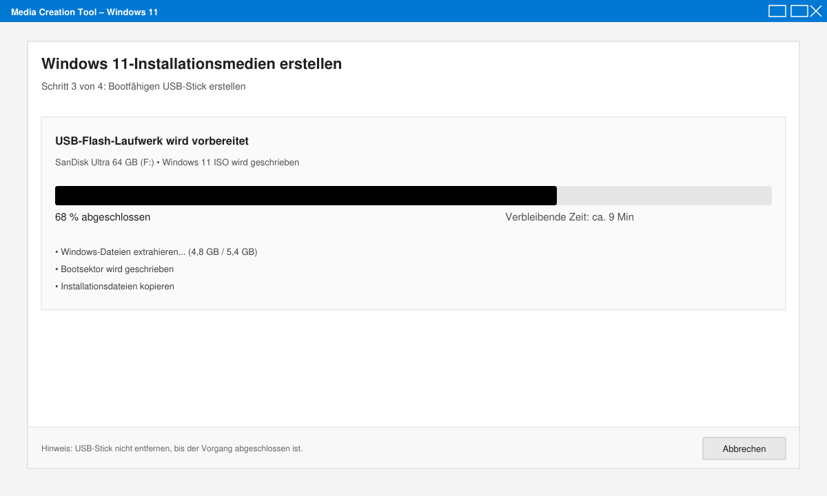
Task: Select the 'Bootsektor wird geschrieben' step line
Action: coord(114,269)
